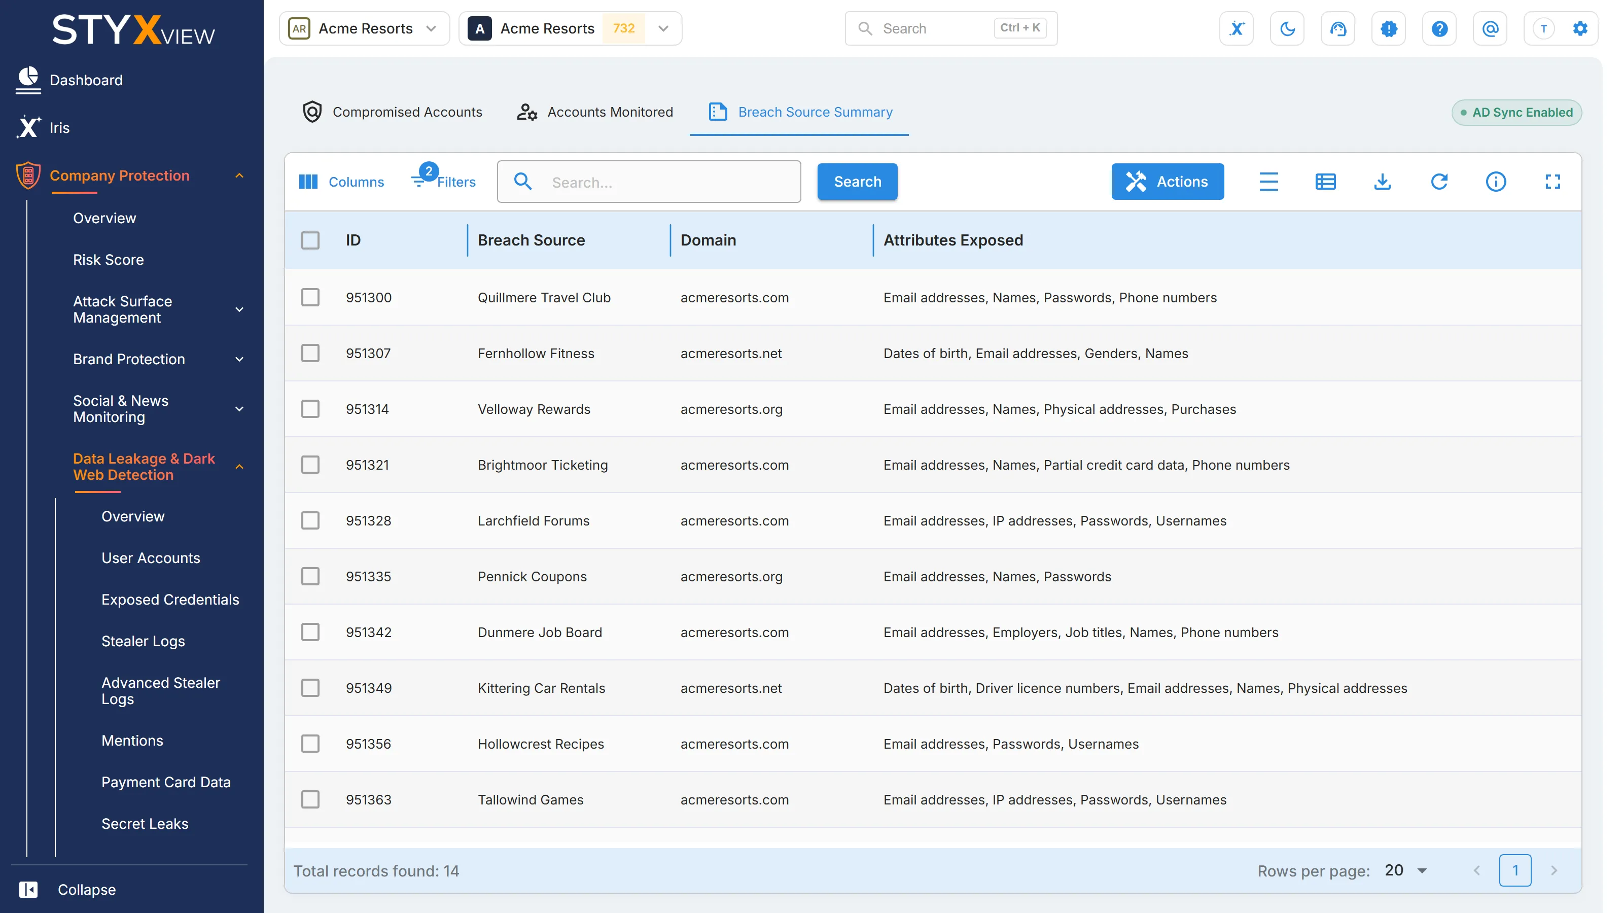Open the AR Acme Resorts organization dropdown
Image resolution: width=1623 pixels, height=913 pixels.
364,28
